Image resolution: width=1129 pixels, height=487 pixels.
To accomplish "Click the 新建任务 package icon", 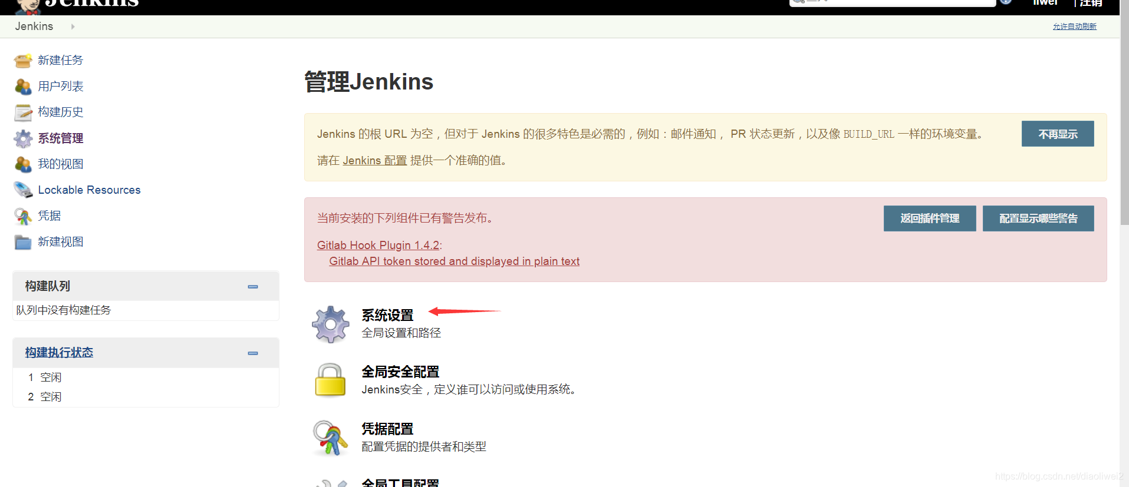I will coord(23,61).
